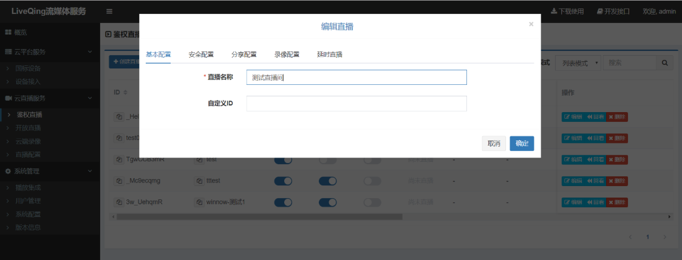Image resolution: width=682 pixels, height=260 pixels.
Task: Switch to the 分享配置 tab
Action: click(x=244, y=55)
